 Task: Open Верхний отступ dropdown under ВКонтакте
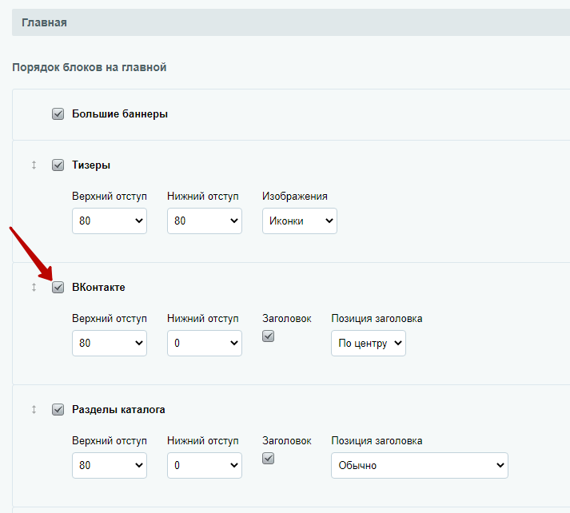point(110,343)
